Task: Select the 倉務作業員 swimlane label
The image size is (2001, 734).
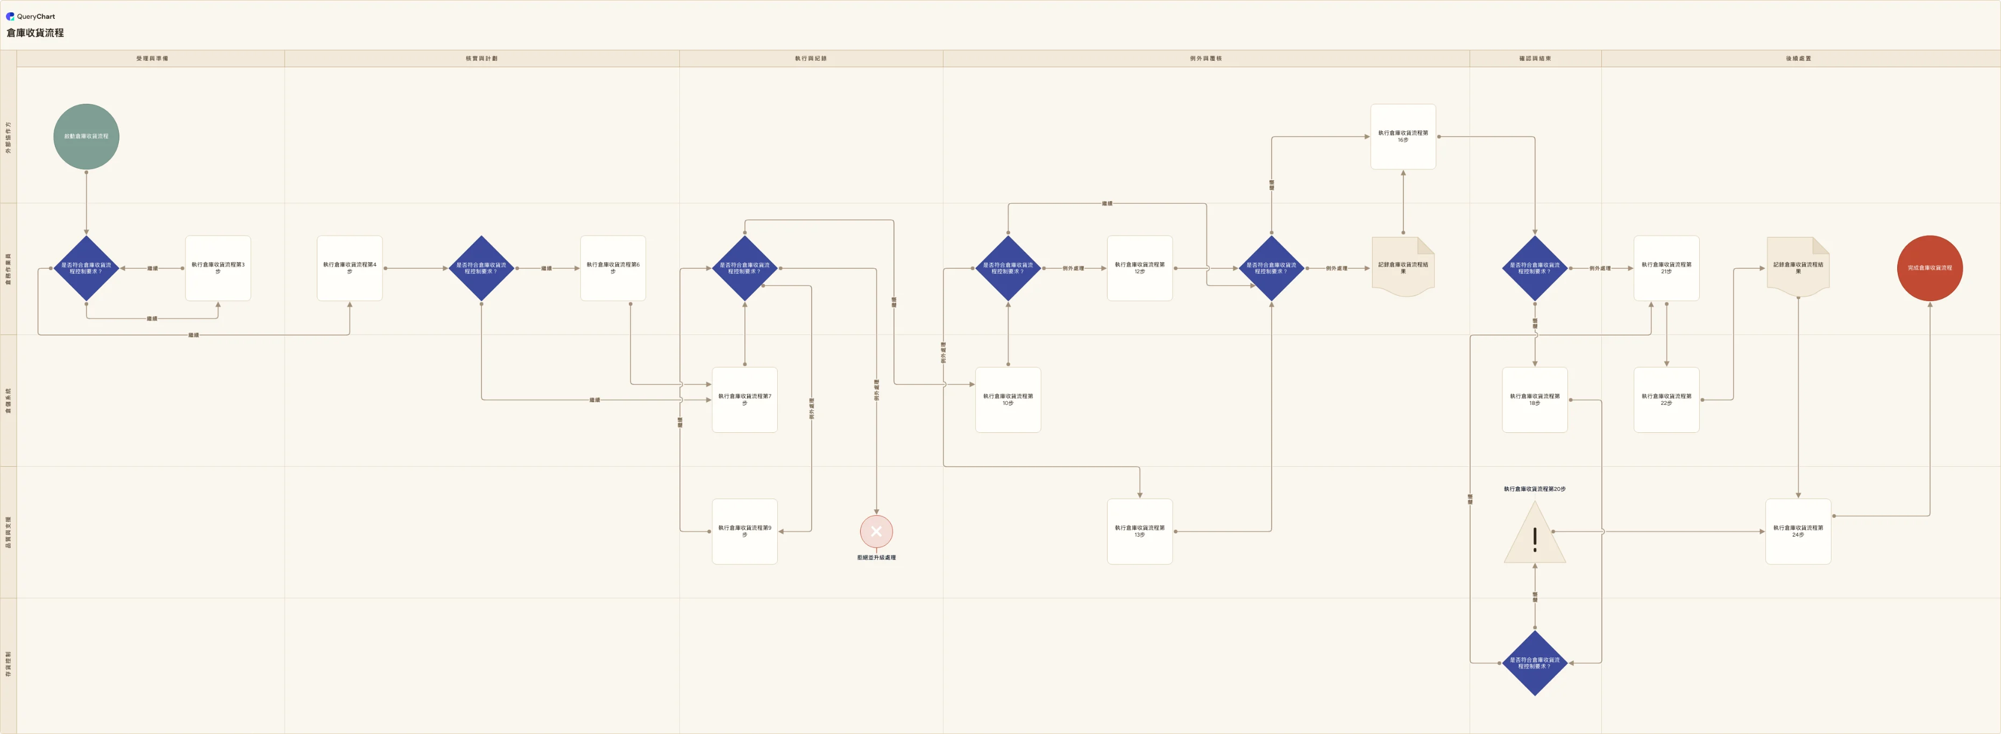Action: click(x=9, y=269)
